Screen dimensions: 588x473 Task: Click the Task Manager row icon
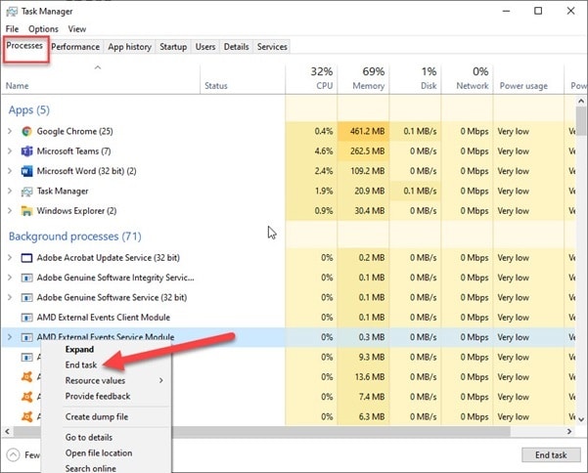(x=26, y=192)
